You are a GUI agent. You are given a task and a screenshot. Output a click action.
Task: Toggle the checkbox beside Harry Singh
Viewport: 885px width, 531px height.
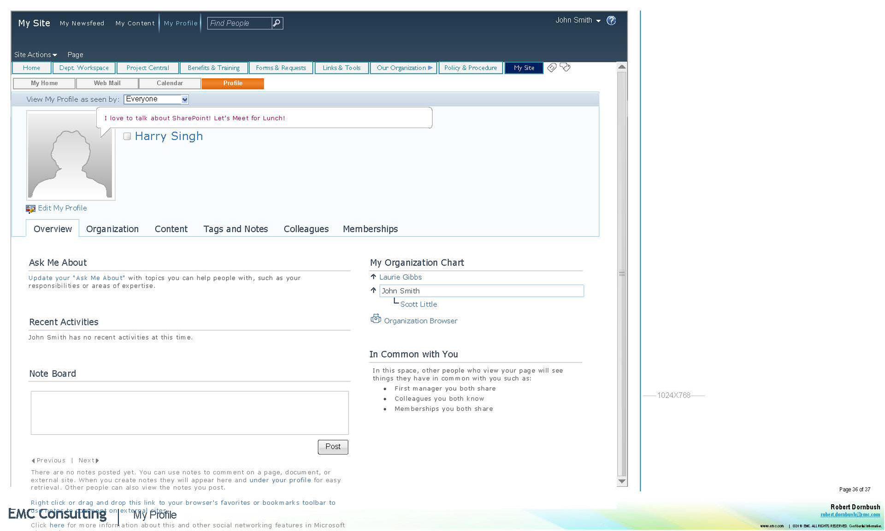point(127,136)
